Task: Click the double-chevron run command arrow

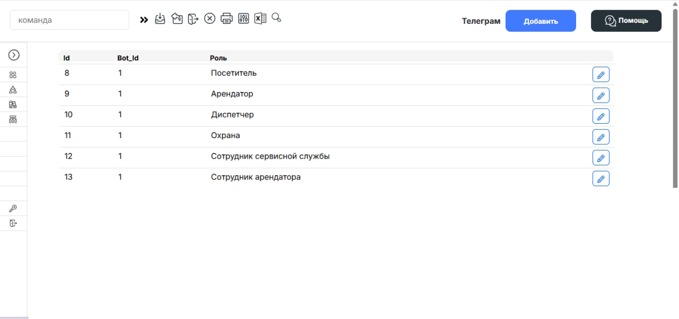Action: click(x=144, y=20)
